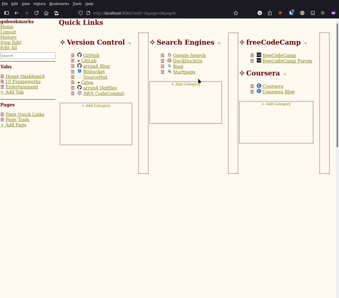This screenshot has height=298, width=339.
Task: Go to Page Quick Links
Action: [x=25, y=114]
